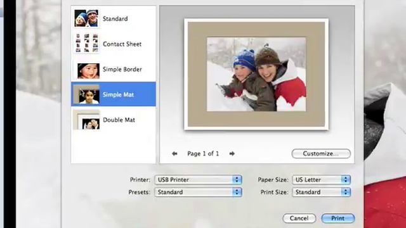The image size is (406, 228).
Task: Click the Print button
Action: pos(338,218)
